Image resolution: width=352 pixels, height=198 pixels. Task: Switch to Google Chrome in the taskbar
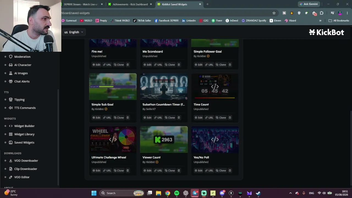tap(167, 193)
